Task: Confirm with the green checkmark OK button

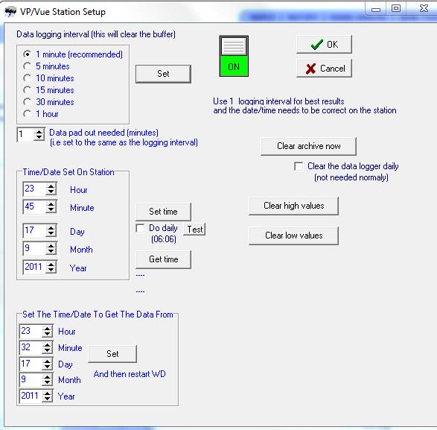Action: (x=324, y=45)
